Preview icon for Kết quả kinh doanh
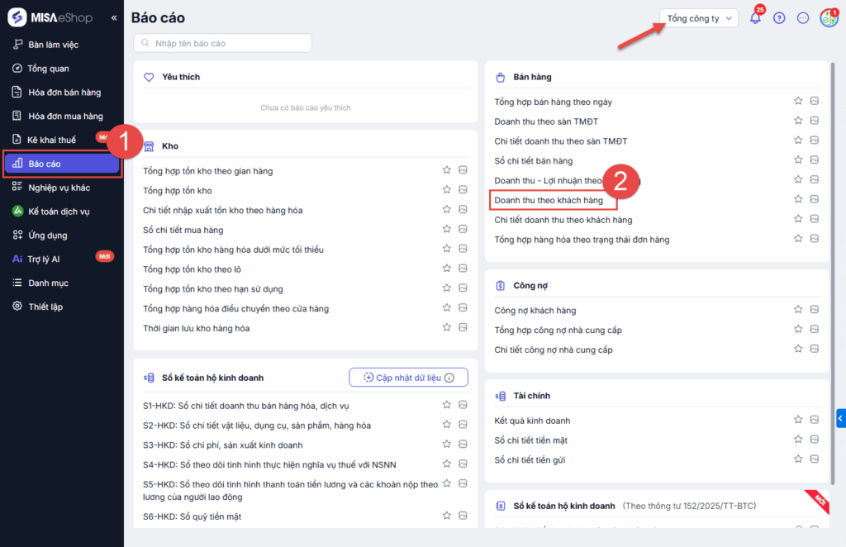This screenshot has height=547, width=846. pyautogui.click(x=814, y=420)
